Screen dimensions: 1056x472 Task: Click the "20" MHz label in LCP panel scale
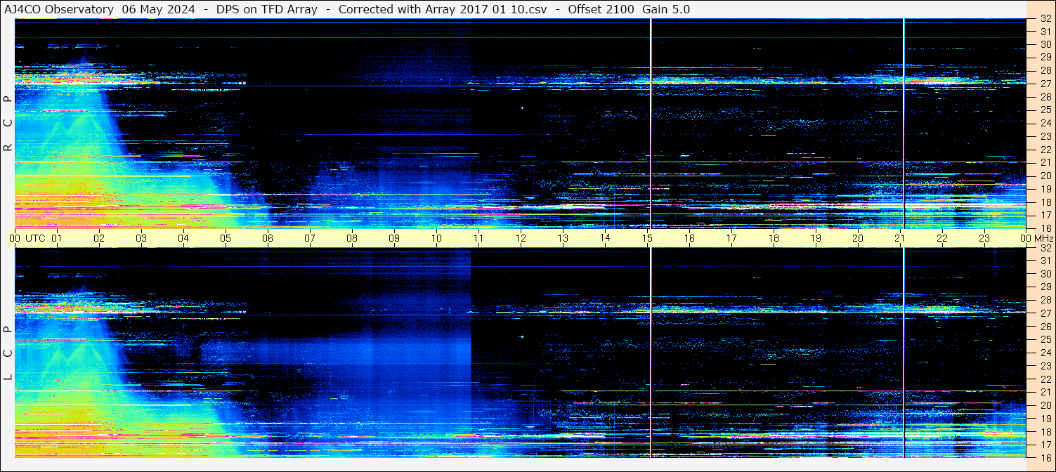1045,405
